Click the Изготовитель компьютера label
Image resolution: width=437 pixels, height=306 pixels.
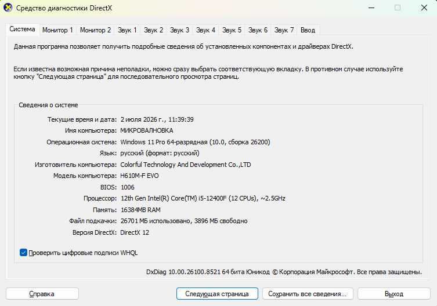click(x=76, y=165)
